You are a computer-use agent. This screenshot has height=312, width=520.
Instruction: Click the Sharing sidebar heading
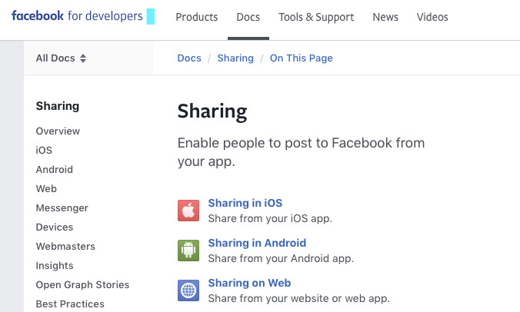coord(58,106)
